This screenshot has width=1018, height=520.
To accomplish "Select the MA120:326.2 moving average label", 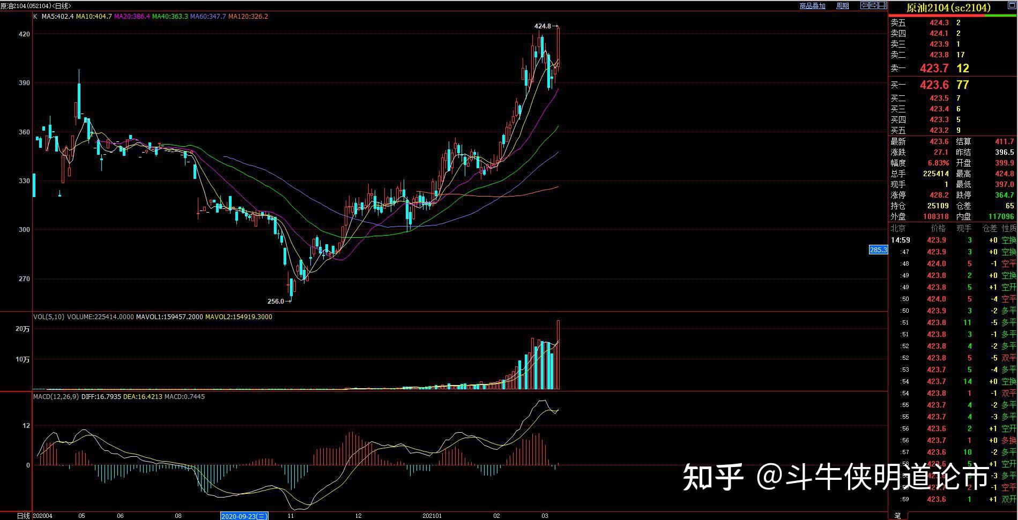I will [x=248, y=17].
